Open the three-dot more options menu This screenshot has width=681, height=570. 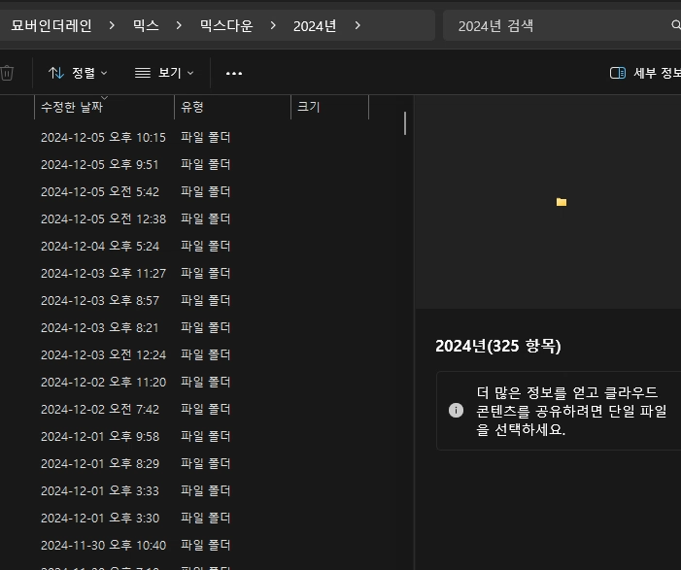[234, 73]
